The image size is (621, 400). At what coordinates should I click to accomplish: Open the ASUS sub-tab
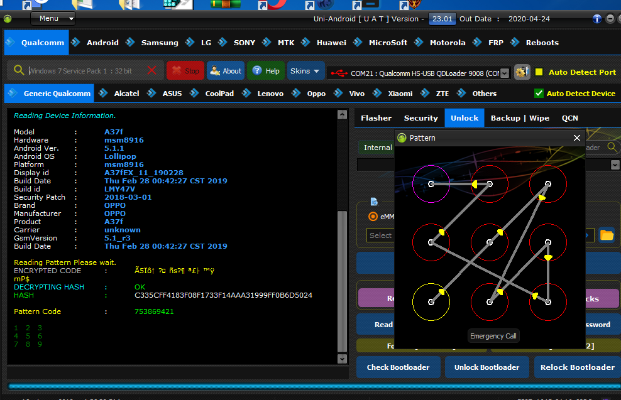click(172, 94)
